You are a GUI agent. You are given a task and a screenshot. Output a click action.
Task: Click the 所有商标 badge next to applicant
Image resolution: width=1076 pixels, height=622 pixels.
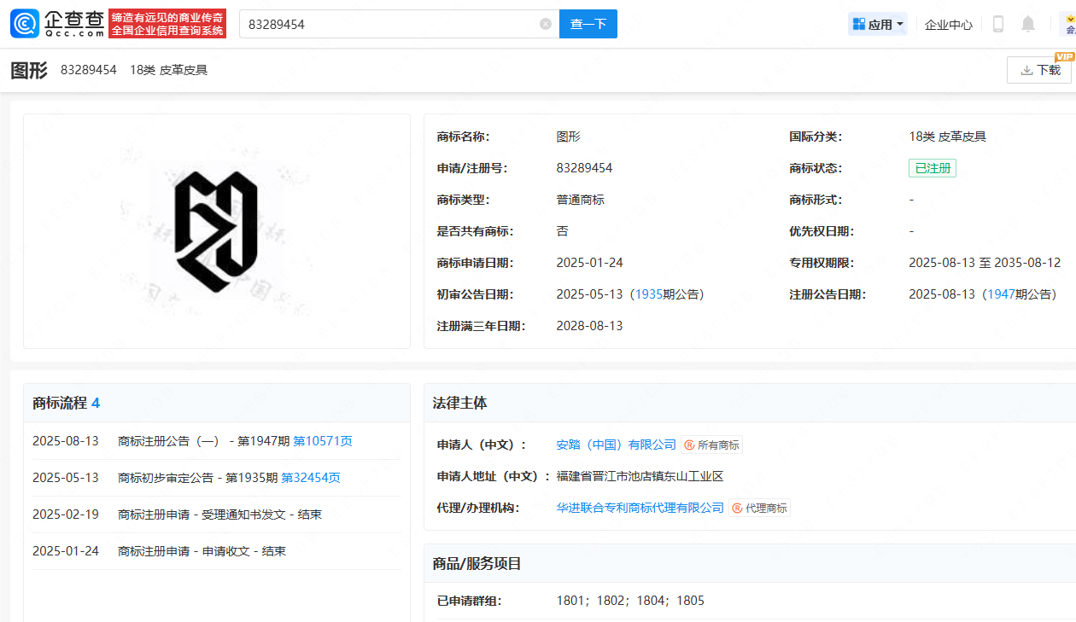pyautogui.click(x=712, y=445)
